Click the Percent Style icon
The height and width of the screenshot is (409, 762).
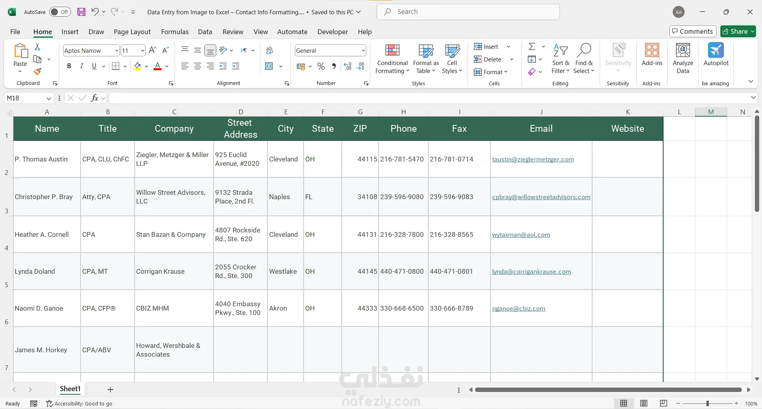point(321,67)
